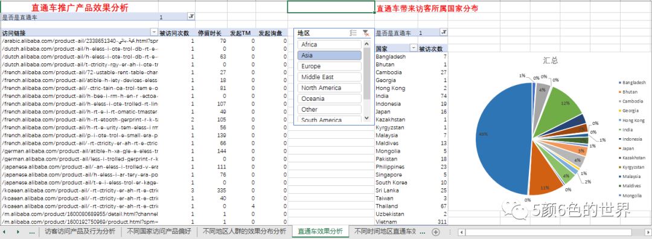This screenshot has height=239, width=652.
Task: Pick Other in the region slicer
Action: [330, 109]
